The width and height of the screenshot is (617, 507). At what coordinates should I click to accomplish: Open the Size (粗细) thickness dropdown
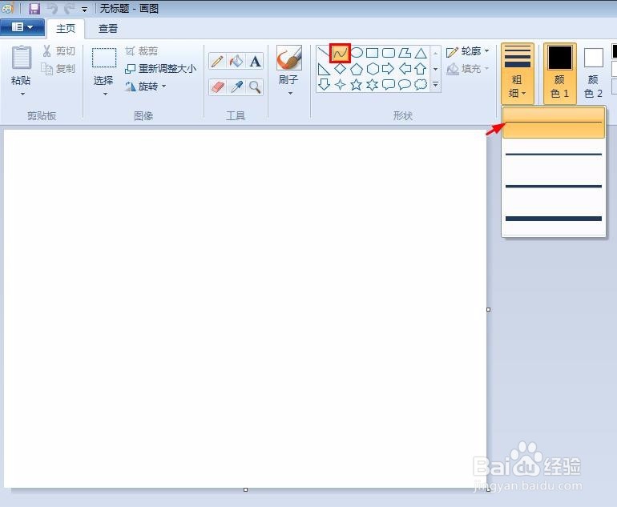point(518,74)
